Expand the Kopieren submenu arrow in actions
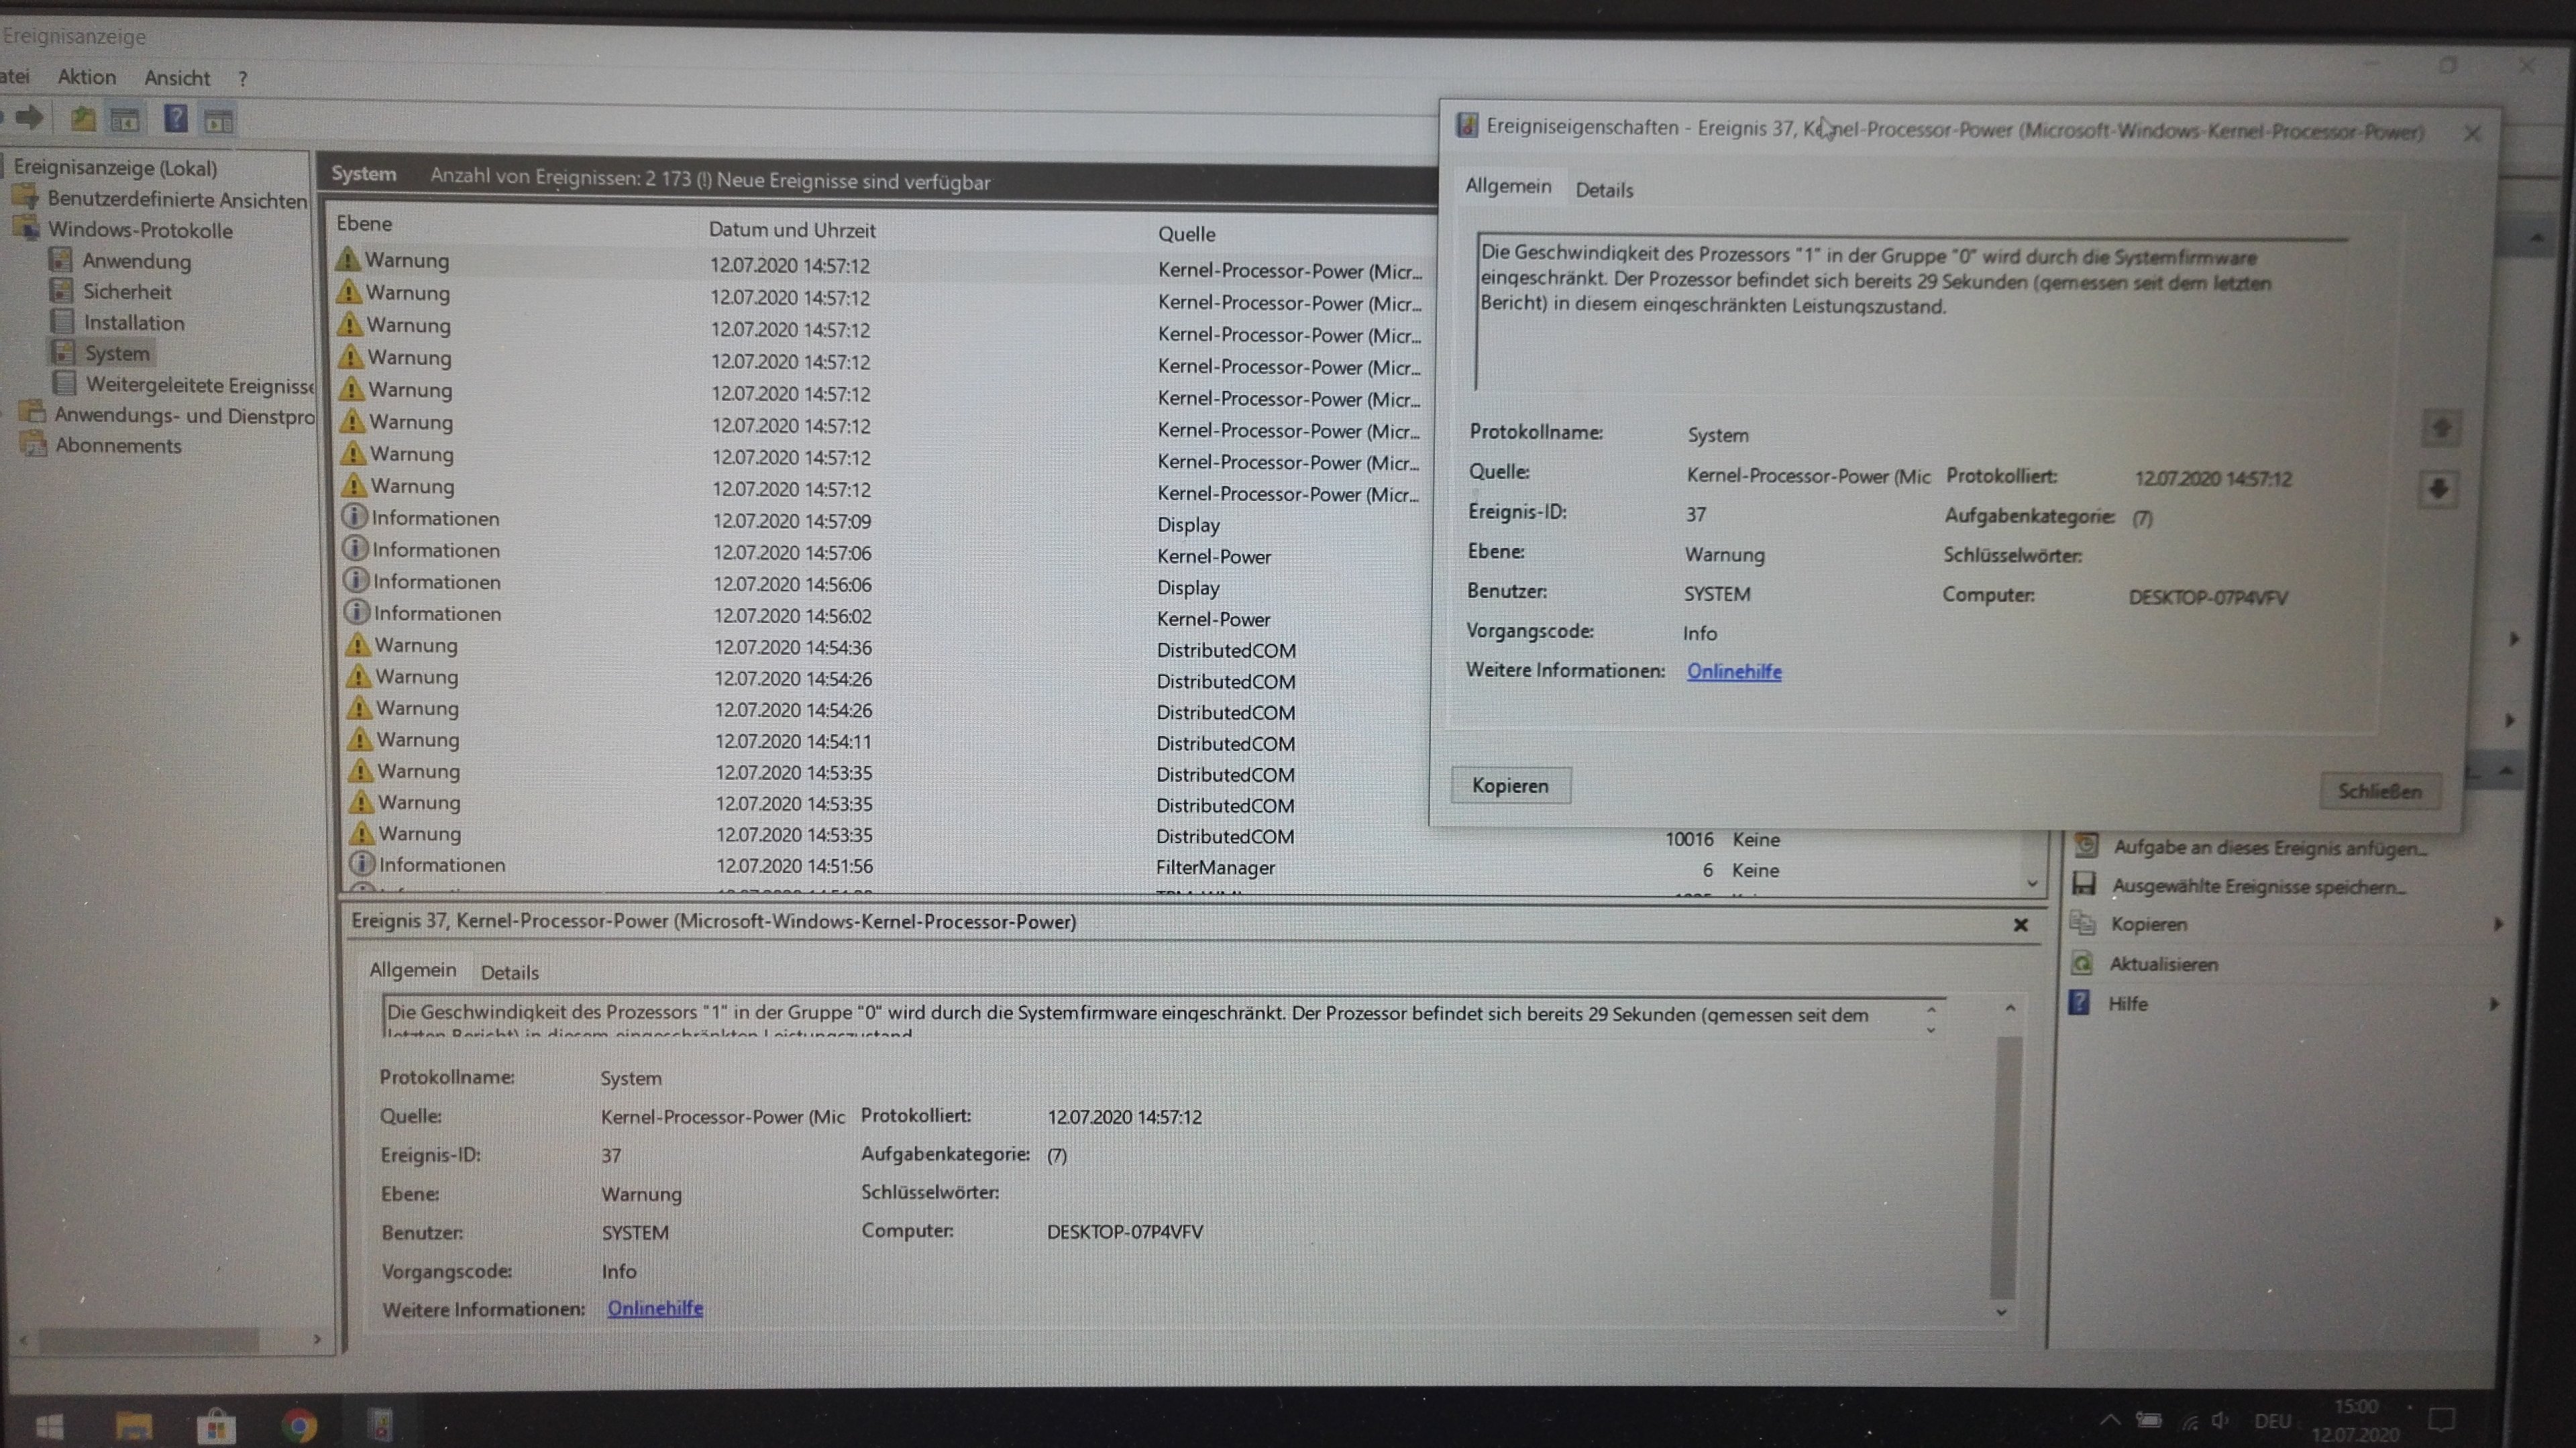The width and height of the screenshot is (2576, 1448). click(2497, 924)
